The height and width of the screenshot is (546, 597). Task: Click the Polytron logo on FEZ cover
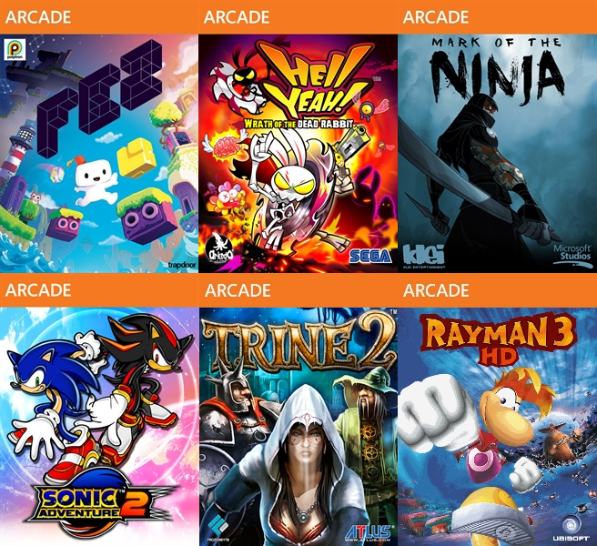click(15, 49)
